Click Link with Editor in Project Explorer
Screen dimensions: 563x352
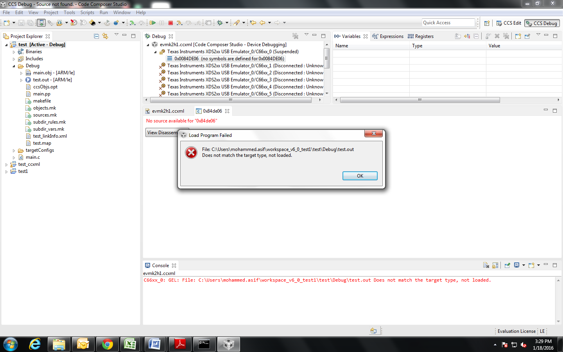[x=105, y=36]
